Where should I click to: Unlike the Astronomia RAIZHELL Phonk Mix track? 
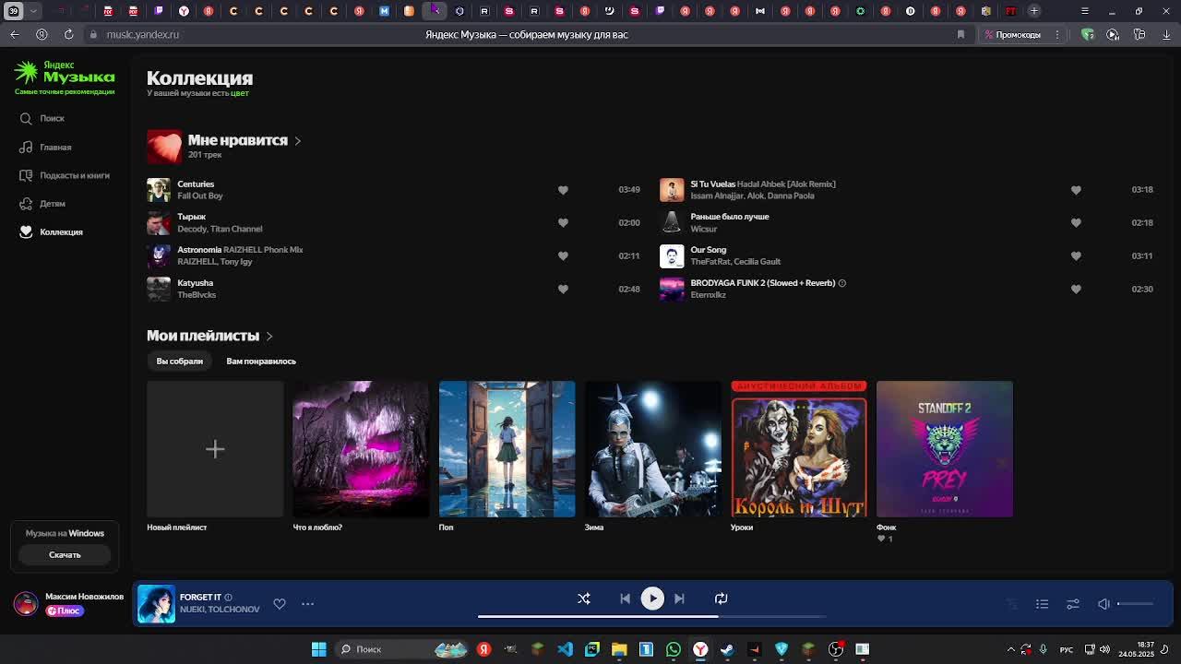(563, 255)
